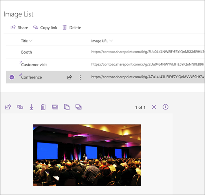Share the previewed image from viewer toolbar
205x195 pixels.
[8, 107]
